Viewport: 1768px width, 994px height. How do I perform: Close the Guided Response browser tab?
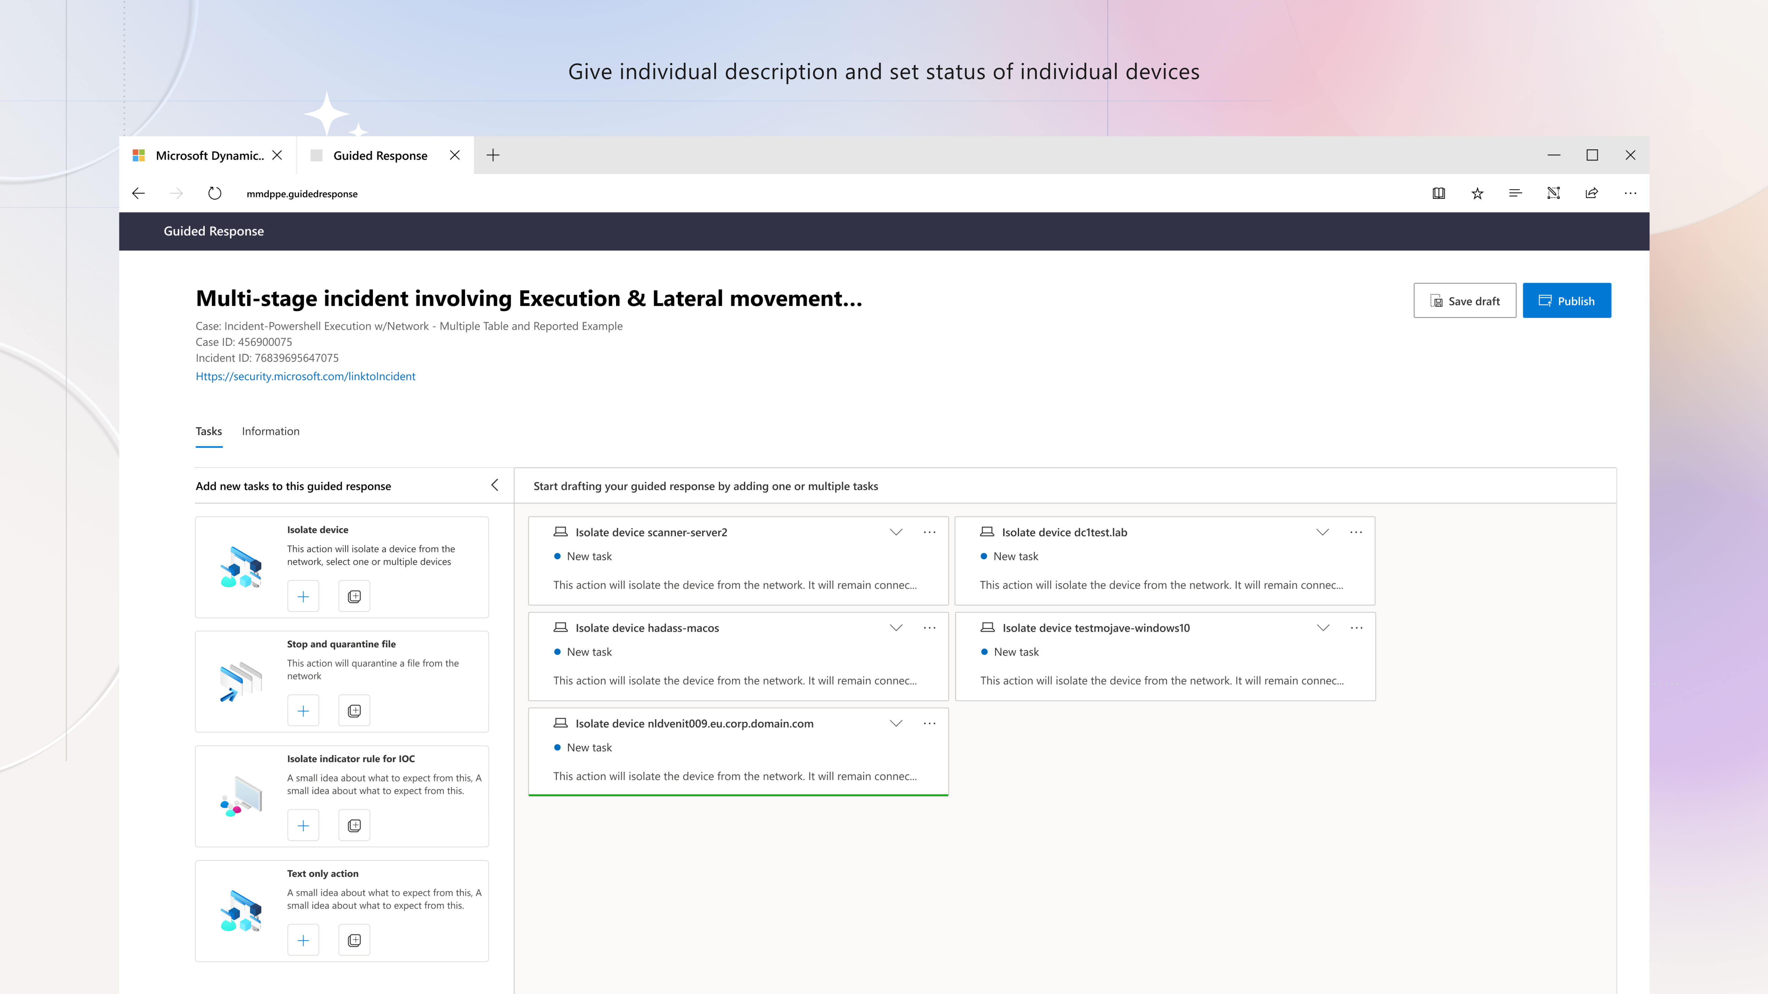(454, 155)
